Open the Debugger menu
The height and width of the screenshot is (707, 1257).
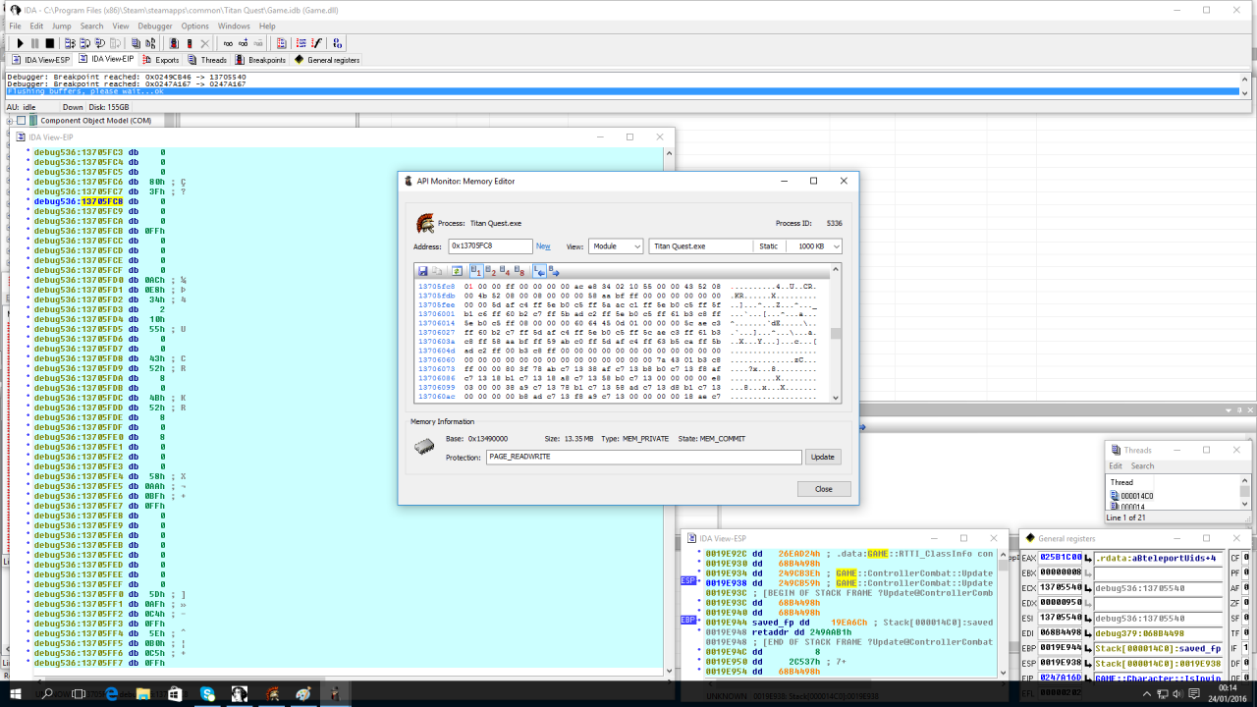pos(154,27)
